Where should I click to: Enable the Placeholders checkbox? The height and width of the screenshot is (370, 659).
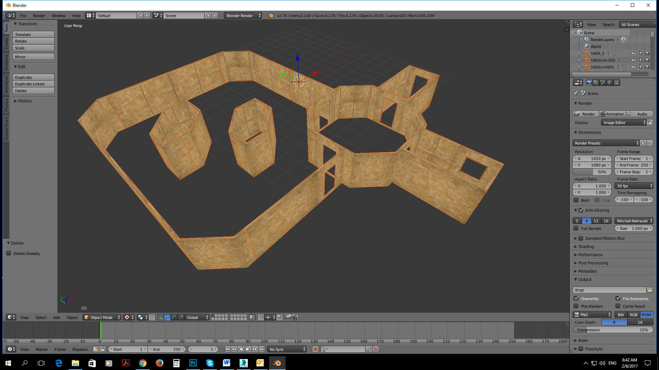[576, 306]
